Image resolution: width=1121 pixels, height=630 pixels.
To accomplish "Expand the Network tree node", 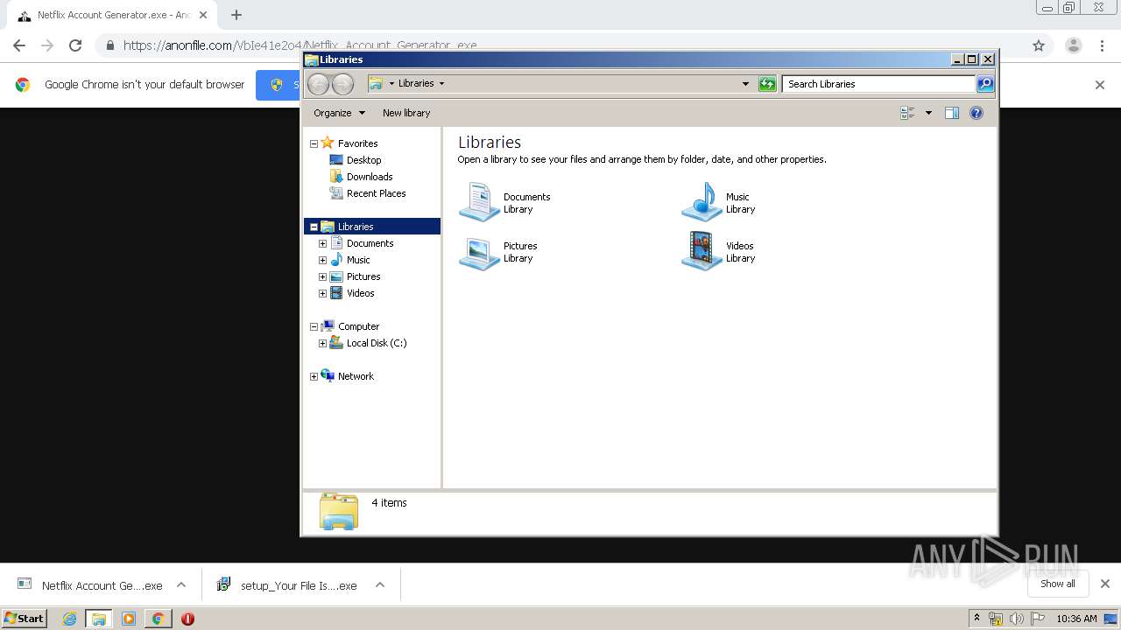I will click(314, 376).
